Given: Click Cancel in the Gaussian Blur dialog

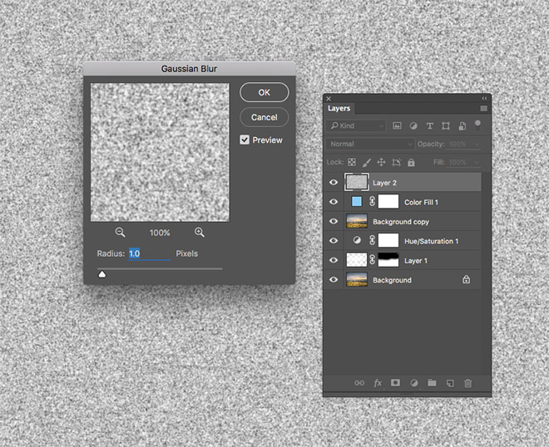Looking at the screenshot, I should click(264, 117).
